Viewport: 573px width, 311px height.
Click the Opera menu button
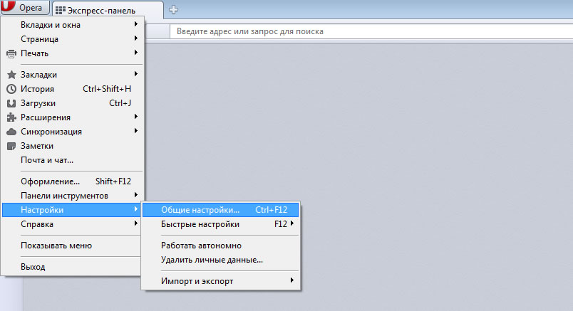[x=25, y=7]
